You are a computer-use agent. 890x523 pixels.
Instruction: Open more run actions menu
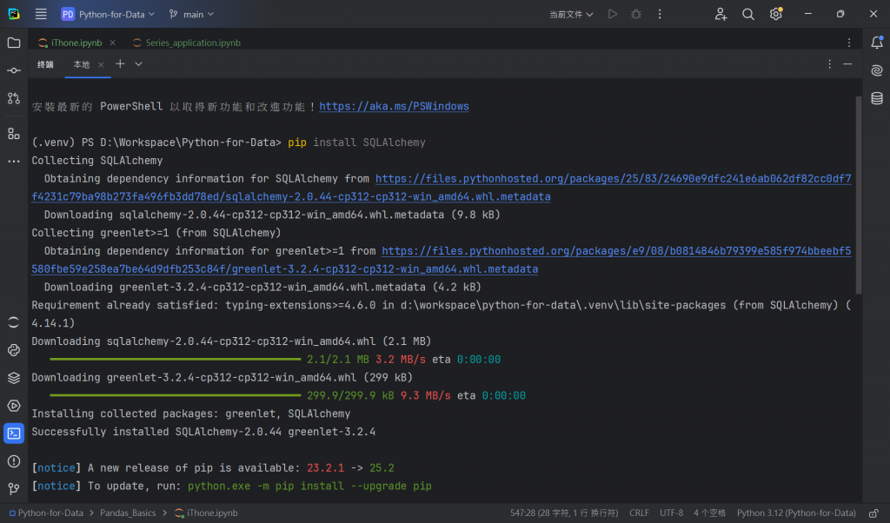(660, 14)
